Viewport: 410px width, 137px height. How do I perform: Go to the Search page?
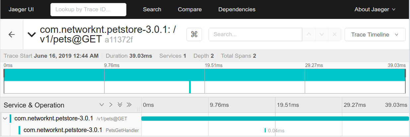click(152, 9)
